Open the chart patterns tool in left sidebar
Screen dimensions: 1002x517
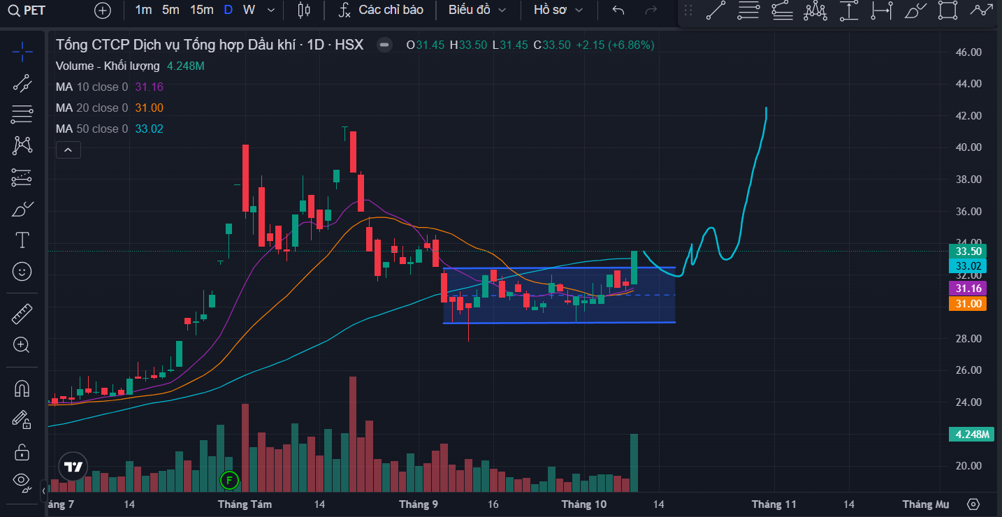(22, 145)
